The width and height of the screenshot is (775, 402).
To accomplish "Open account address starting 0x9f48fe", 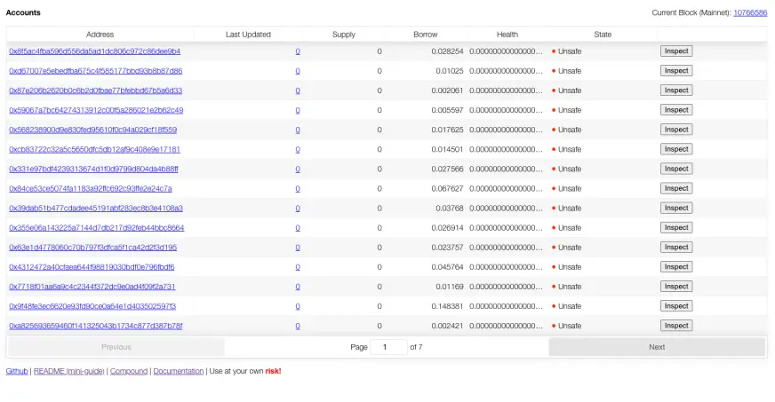I will click(x=92, y=306).
